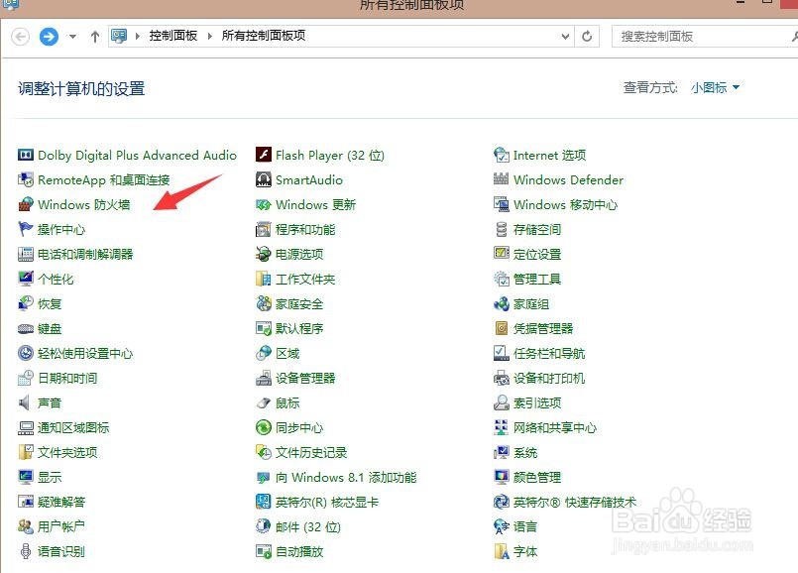Screen dimensions: 798x573
Task: Click the 电源选项 icon
Action: pyautogui.click(x=263, y=254)
